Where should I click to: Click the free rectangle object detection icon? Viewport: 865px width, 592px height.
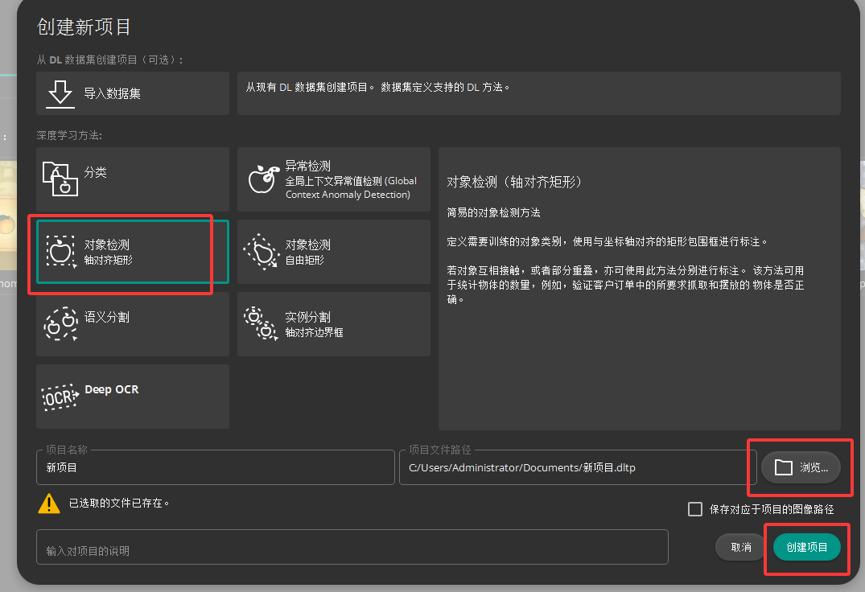point(261,252)
